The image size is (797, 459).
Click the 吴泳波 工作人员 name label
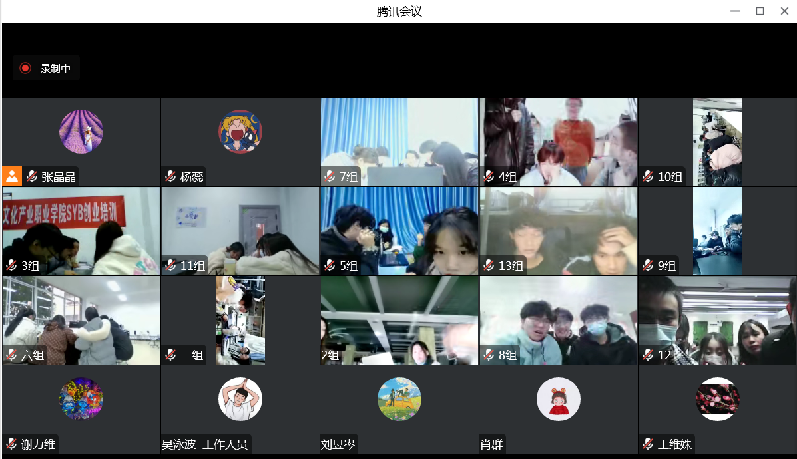205,444
